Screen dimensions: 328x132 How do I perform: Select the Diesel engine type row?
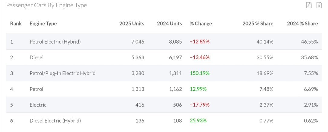164,57
